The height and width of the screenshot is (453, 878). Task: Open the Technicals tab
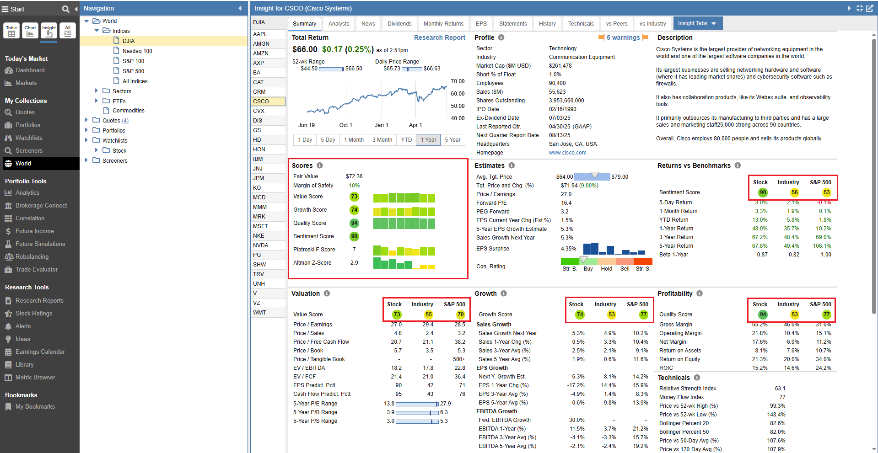tap(581, 24)
